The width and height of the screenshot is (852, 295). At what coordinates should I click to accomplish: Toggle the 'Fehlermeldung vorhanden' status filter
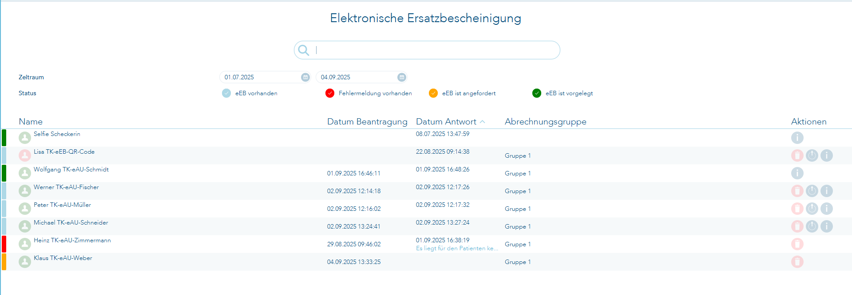point(330,93)
